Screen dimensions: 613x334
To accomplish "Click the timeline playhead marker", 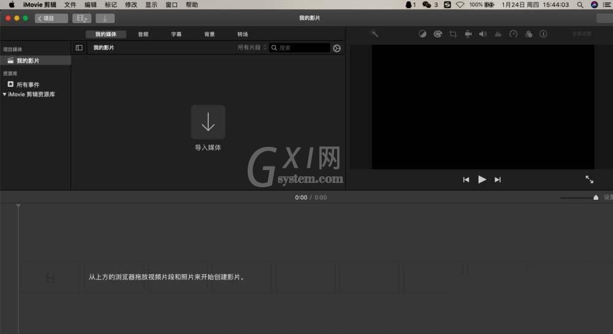I will 18,206.
